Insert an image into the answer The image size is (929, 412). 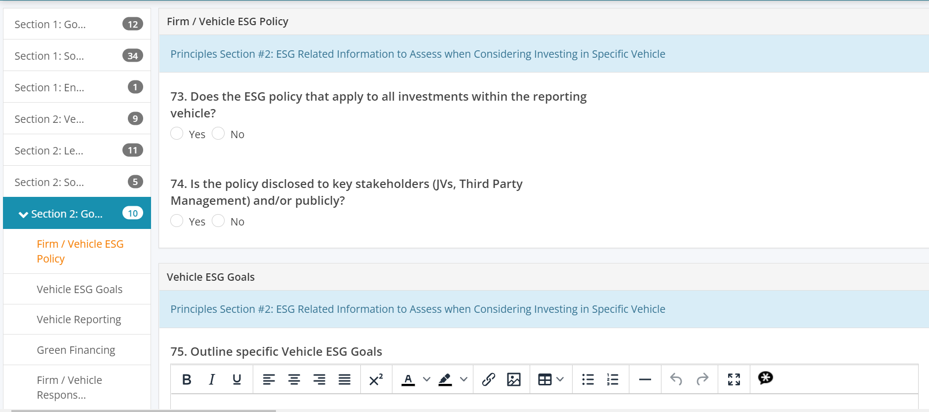coord(514,379)
